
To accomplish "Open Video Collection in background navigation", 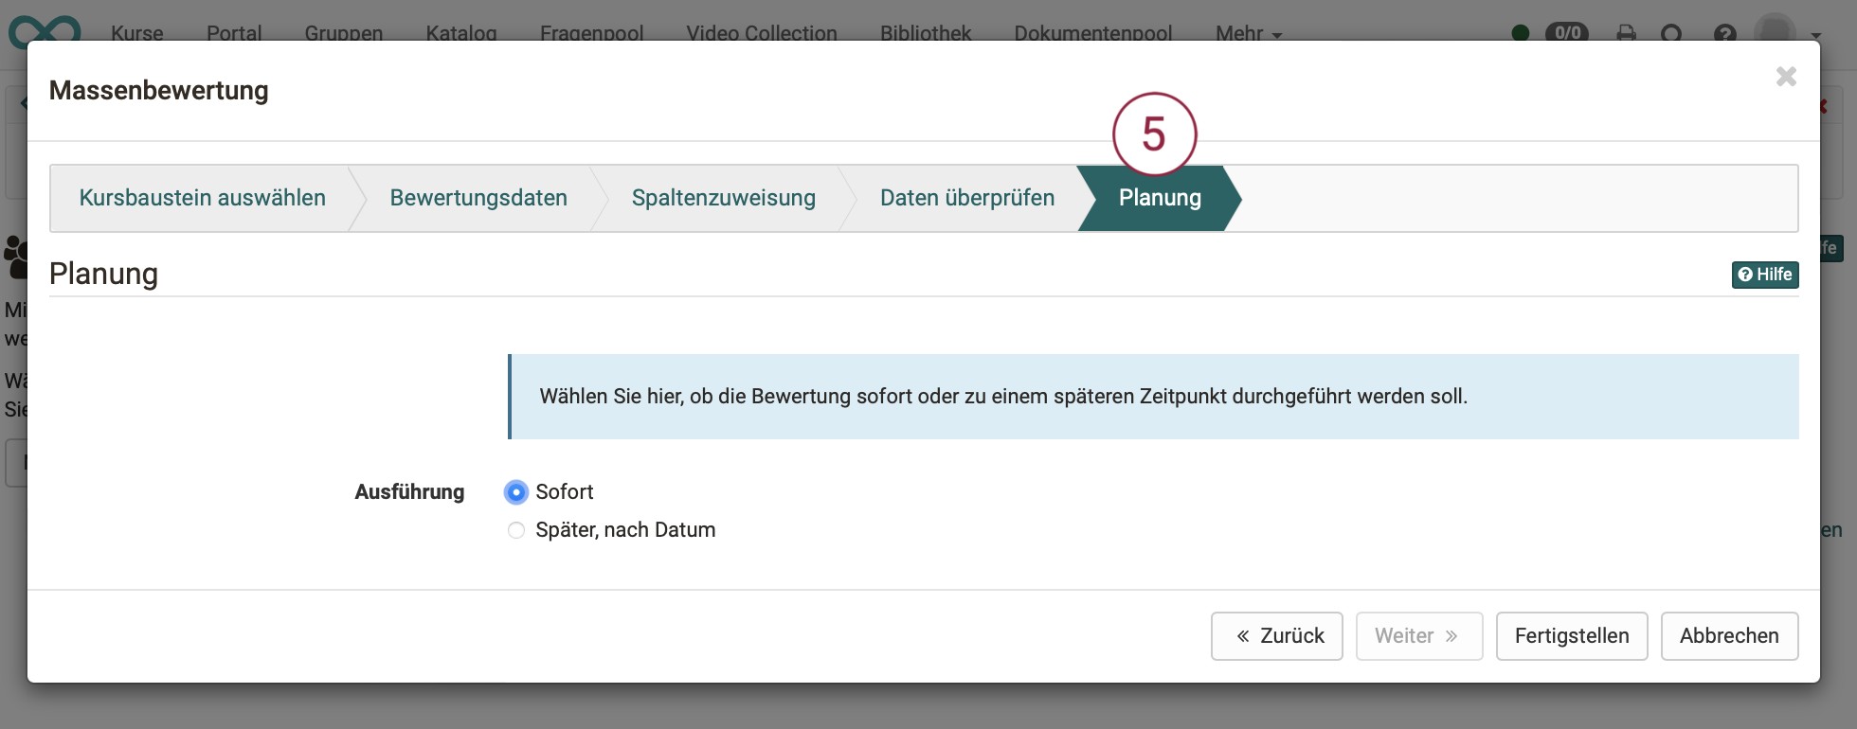I will coord(762,33).
